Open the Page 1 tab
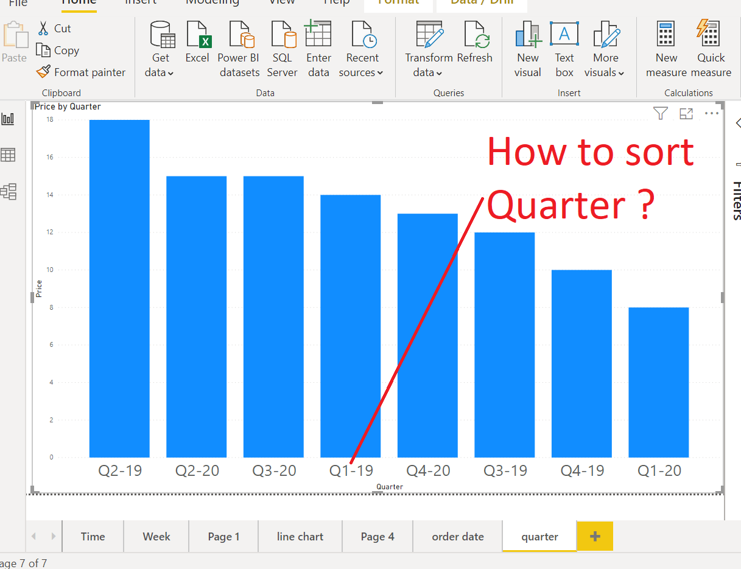This screenshot has height=569, width=741. [223, 536]
